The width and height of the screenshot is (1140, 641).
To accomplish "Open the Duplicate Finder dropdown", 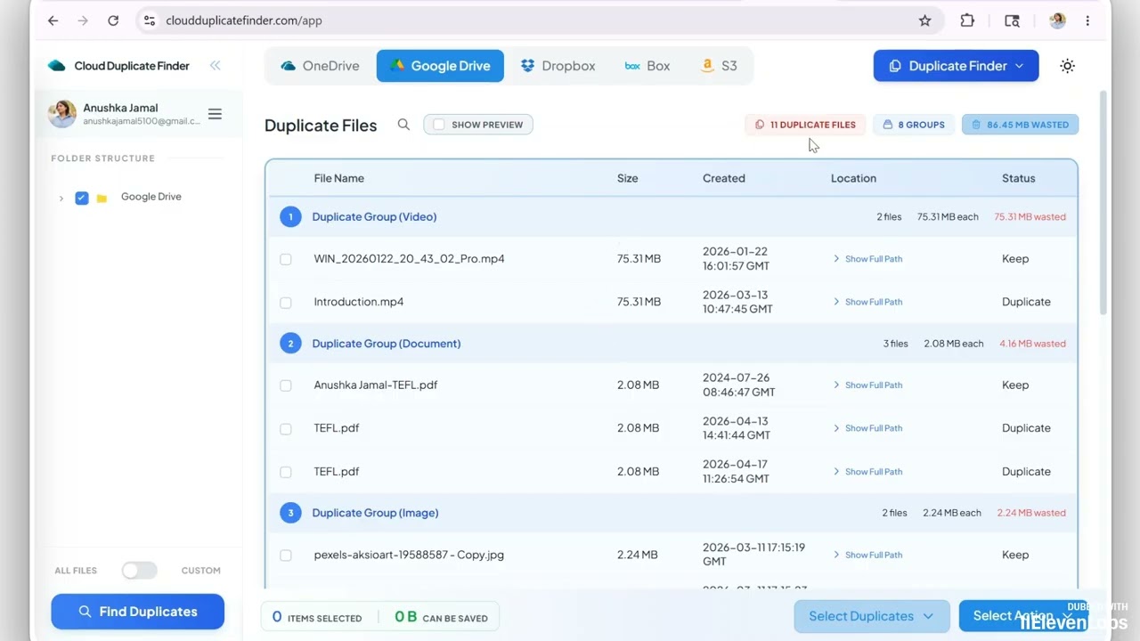I will pyautogui.click(x=956, y=66).
